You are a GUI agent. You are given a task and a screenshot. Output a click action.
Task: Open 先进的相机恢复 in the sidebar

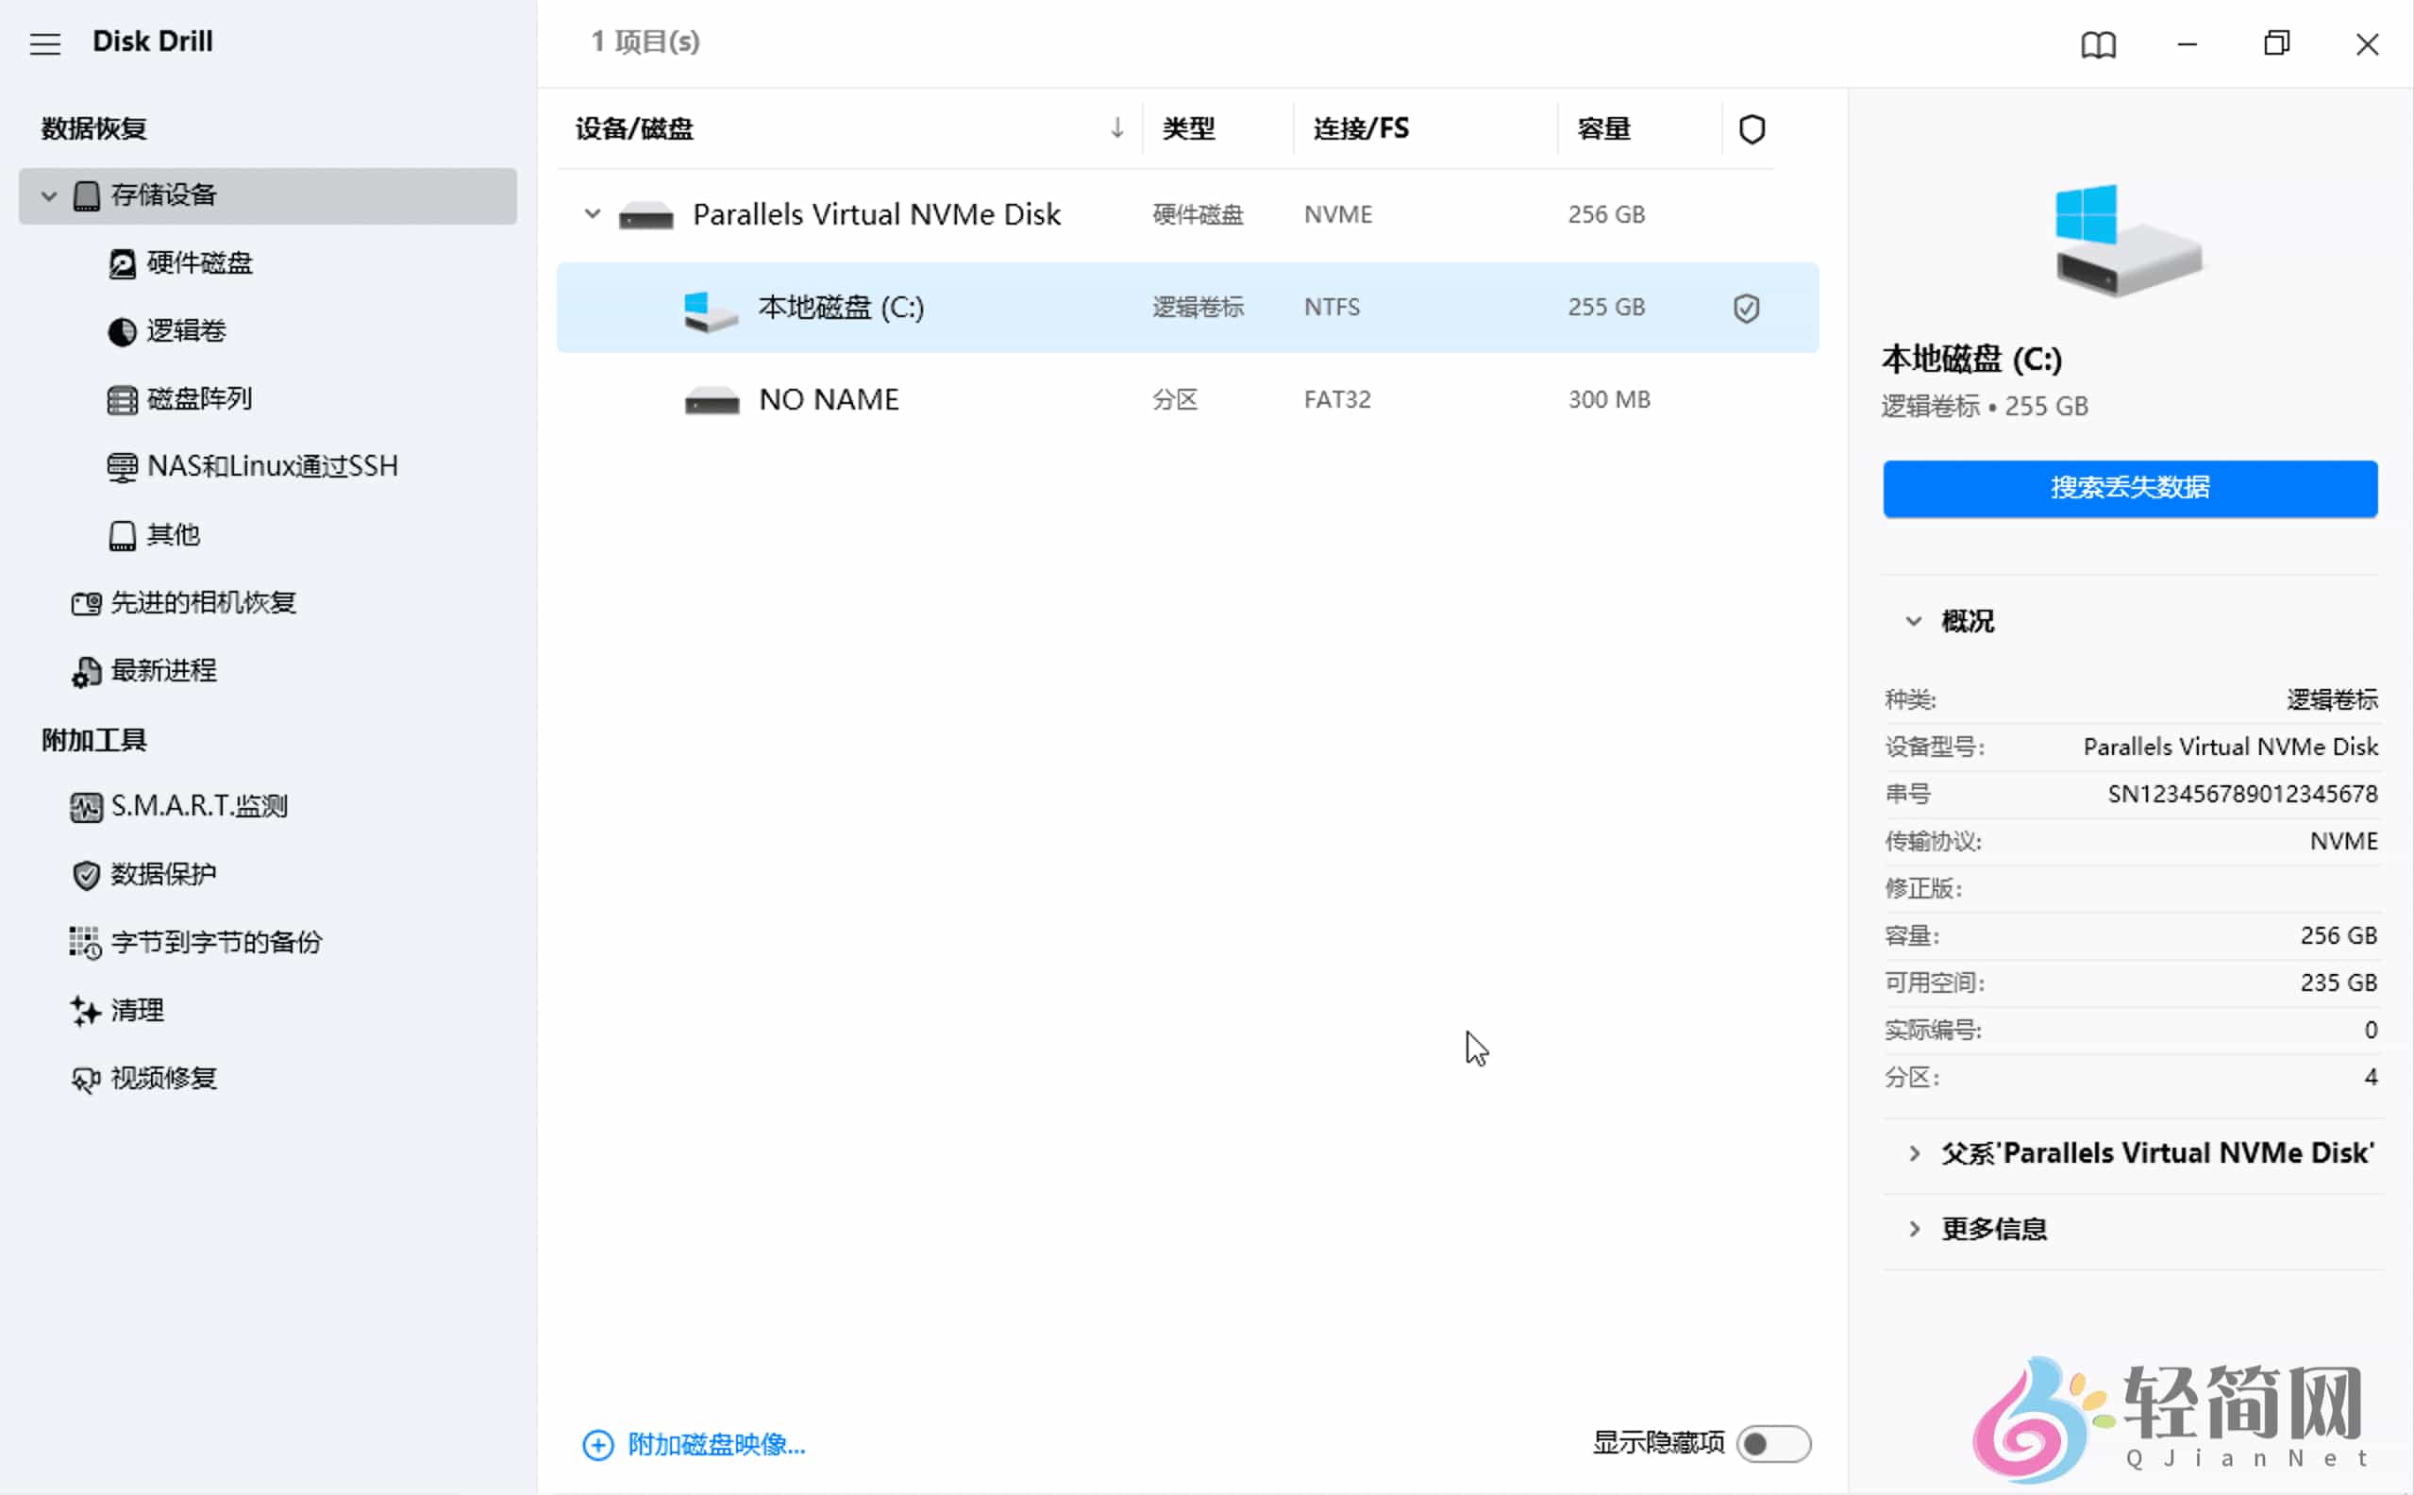point(203,603)
